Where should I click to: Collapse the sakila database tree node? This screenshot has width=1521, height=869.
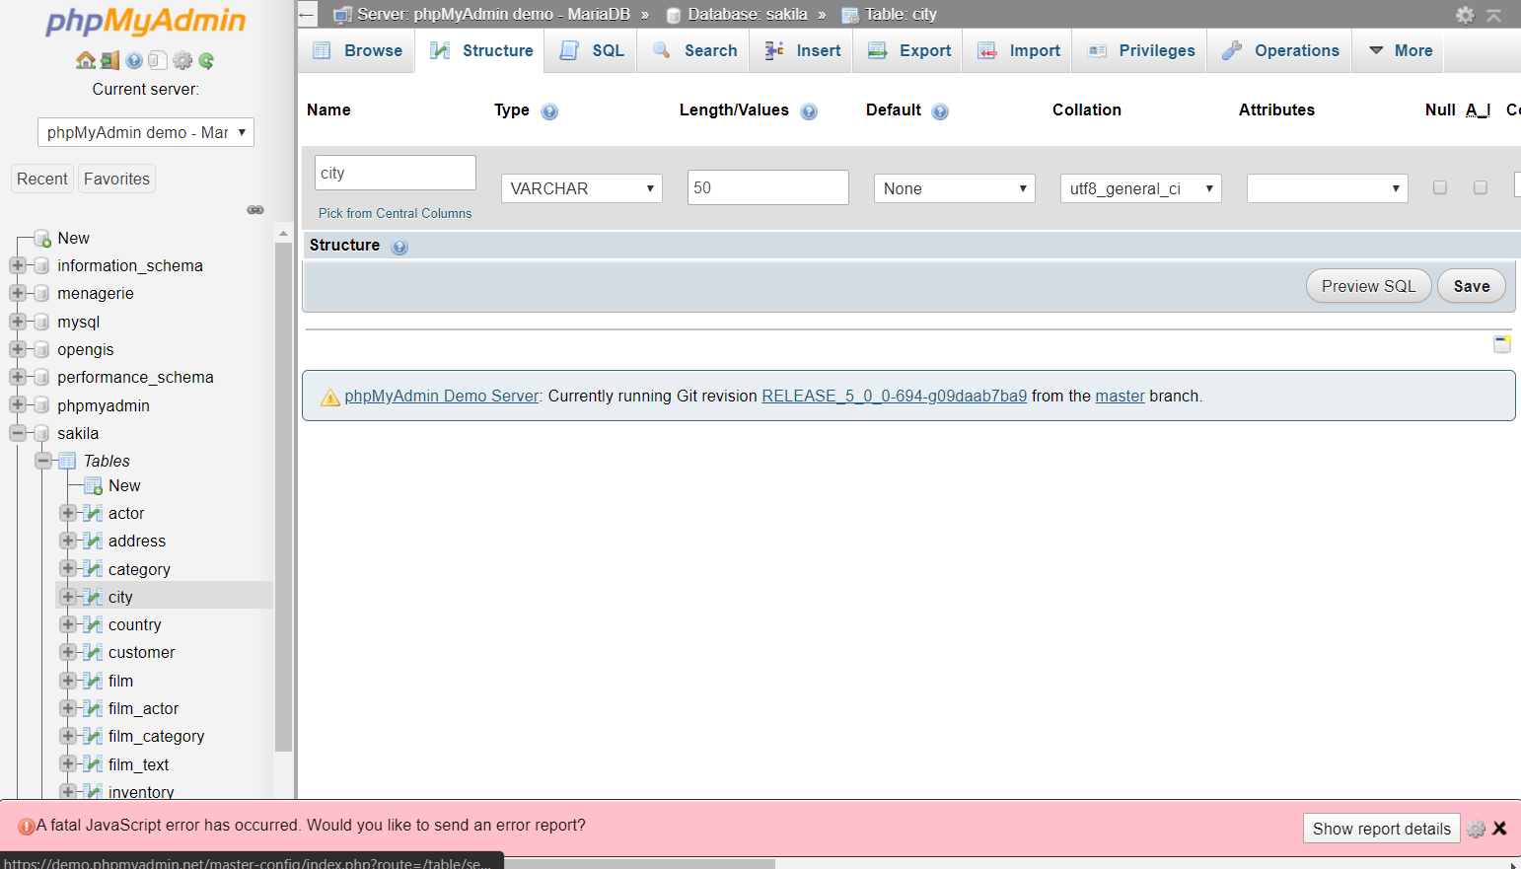pos(17,433)
